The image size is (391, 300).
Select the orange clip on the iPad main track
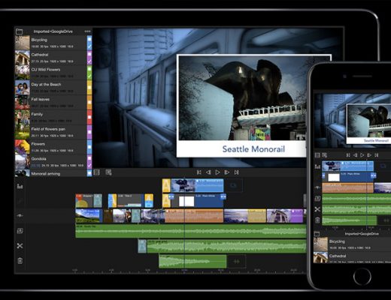click(194, 216)
